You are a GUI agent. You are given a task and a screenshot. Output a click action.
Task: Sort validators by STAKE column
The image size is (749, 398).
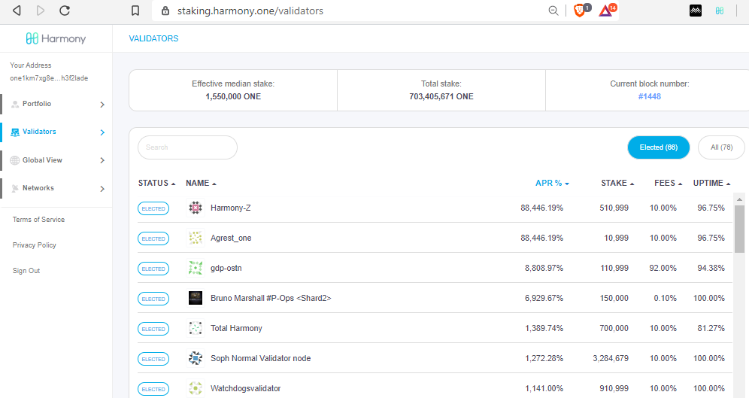pyautogui.click(x=617, y=183)
